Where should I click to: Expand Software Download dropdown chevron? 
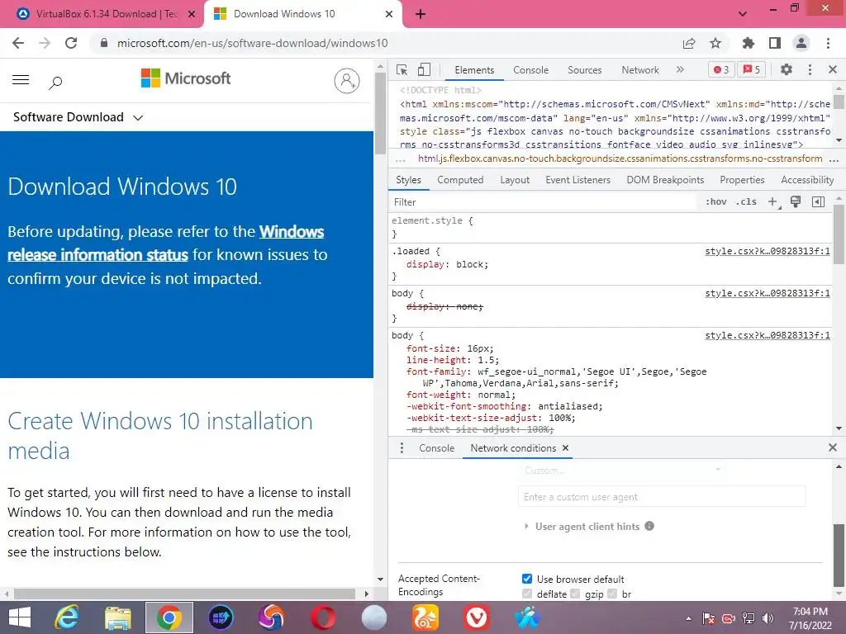coord(138,117)
